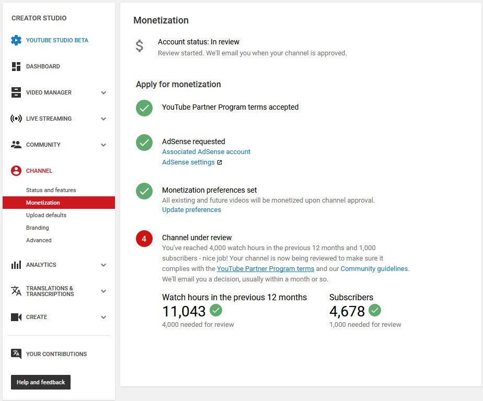483x401 pixels.
Task: Select the highlighted Monetization submenu item
Action: (x=59, y=203)
